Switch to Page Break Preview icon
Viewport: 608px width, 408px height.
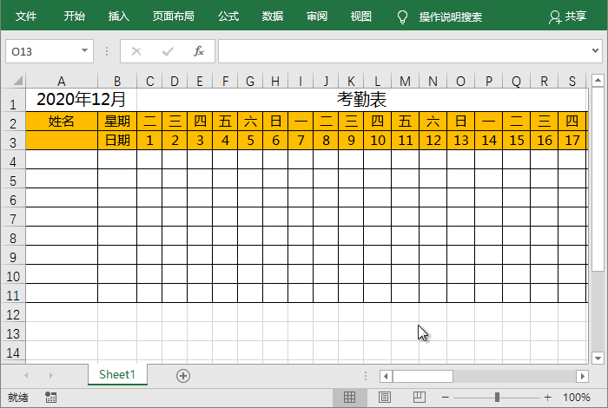pos(420,398)
